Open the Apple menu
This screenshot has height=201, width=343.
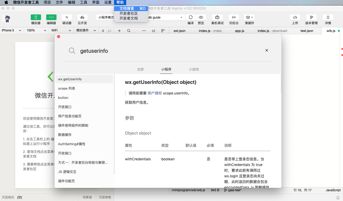[6, 2]
